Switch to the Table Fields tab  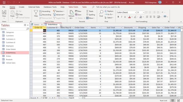[73, 7]
